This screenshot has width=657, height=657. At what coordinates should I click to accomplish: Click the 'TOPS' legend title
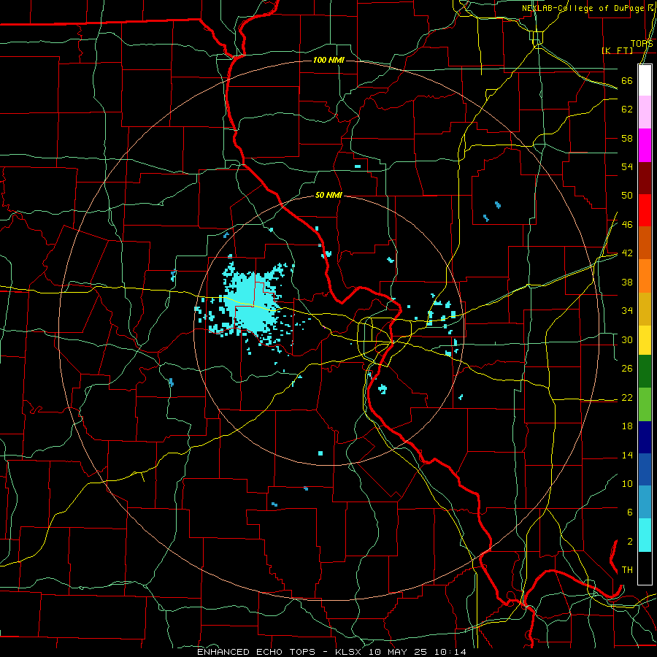[642, 43]
